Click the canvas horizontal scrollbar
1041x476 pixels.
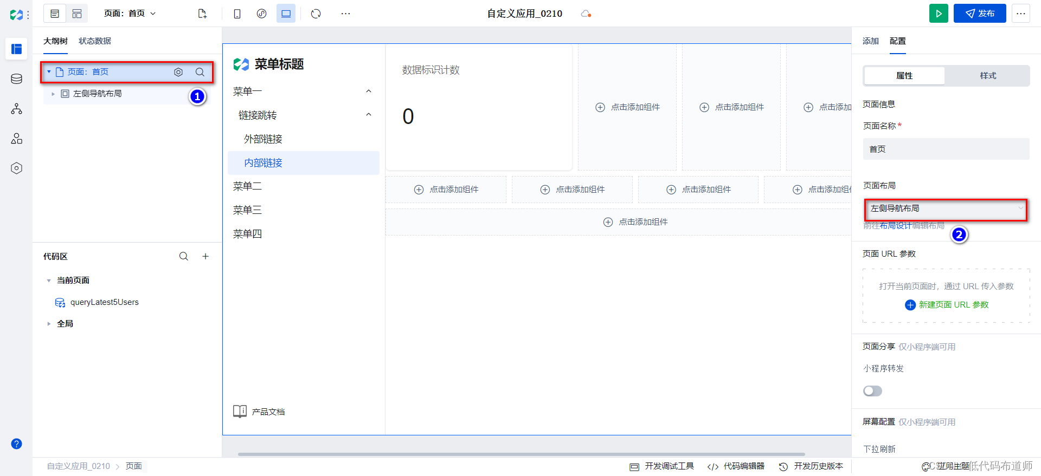pyautogui.click(x=521, y=454)
